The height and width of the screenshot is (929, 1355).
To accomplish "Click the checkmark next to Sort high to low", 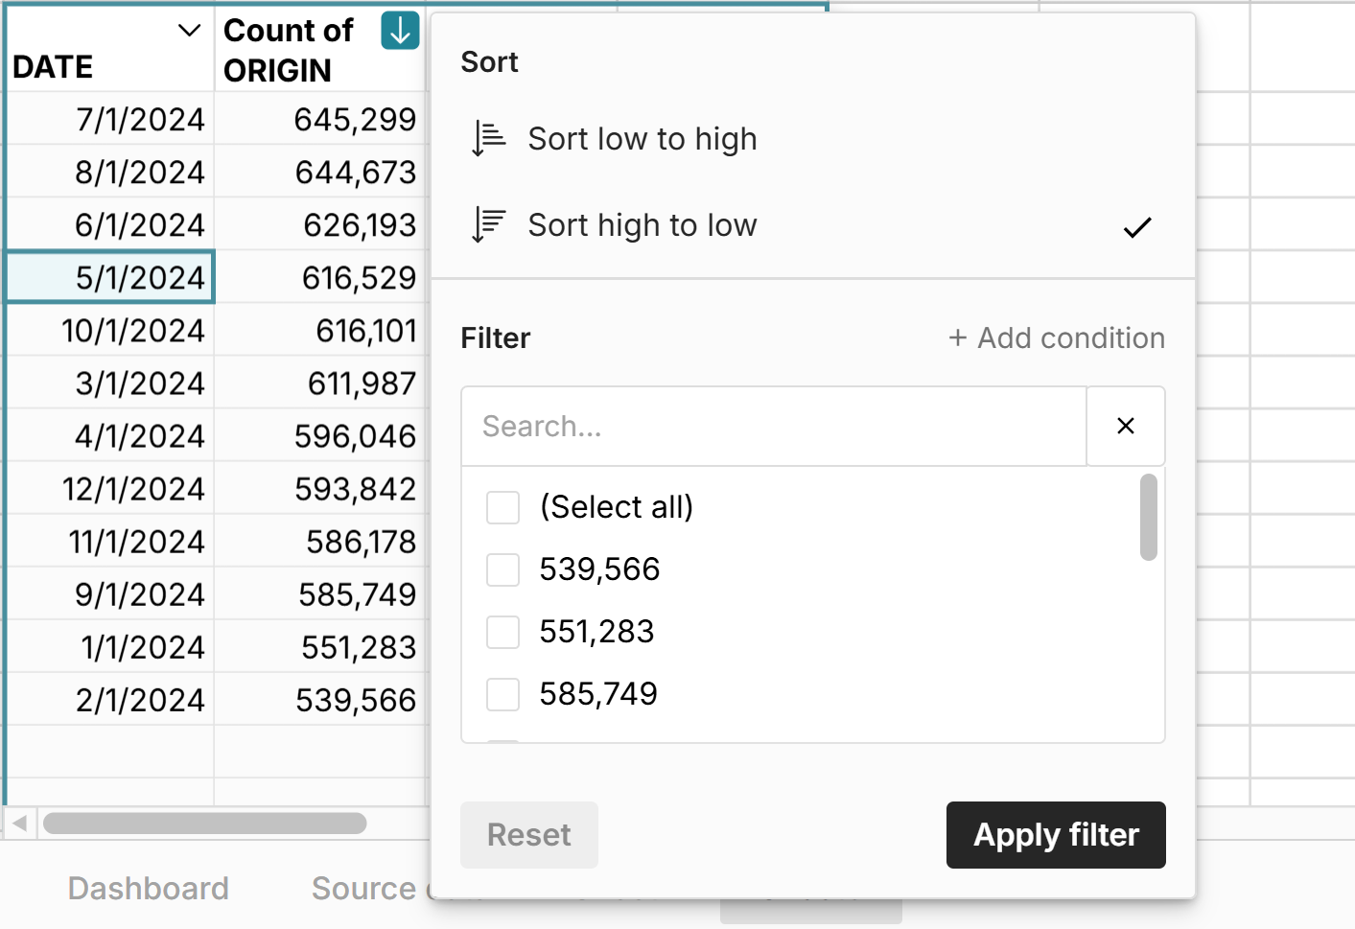I will pyautogui.click(x=1136, y=227).
